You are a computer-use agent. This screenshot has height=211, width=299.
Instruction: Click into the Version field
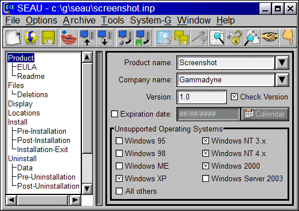202,97
